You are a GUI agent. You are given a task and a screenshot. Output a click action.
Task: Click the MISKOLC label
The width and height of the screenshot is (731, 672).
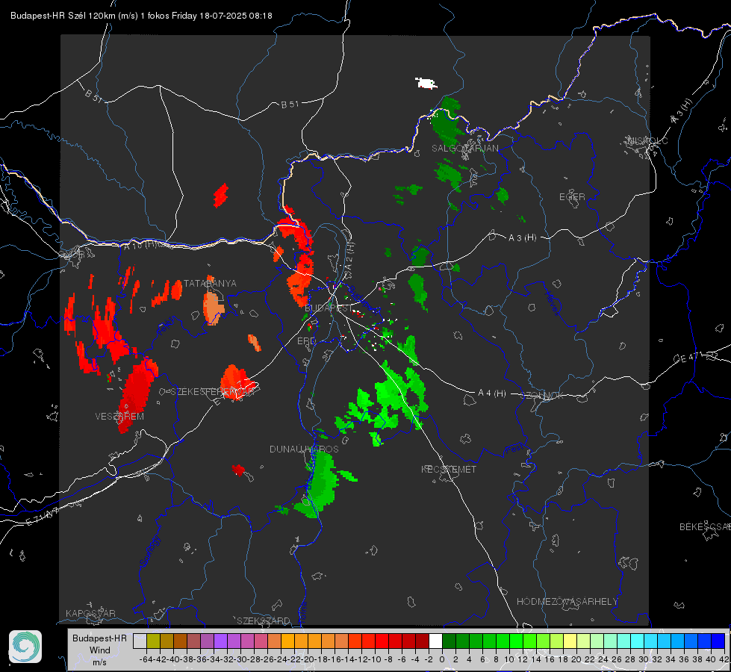pos(647,140)
